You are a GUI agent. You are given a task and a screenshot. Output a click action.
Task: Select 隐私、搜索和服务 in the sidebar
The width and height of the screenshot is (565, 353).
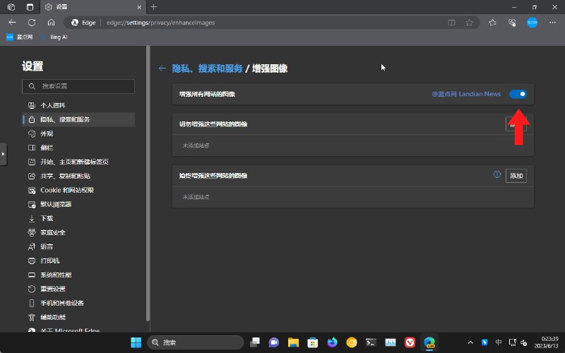point(78,119)
